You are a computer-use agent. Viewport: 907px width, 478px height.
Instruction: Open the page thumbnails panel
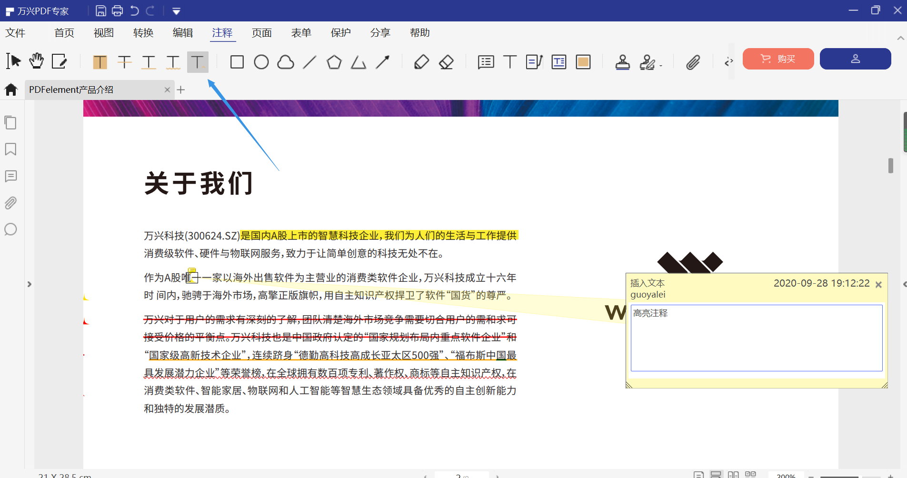[x=10, y=122]
